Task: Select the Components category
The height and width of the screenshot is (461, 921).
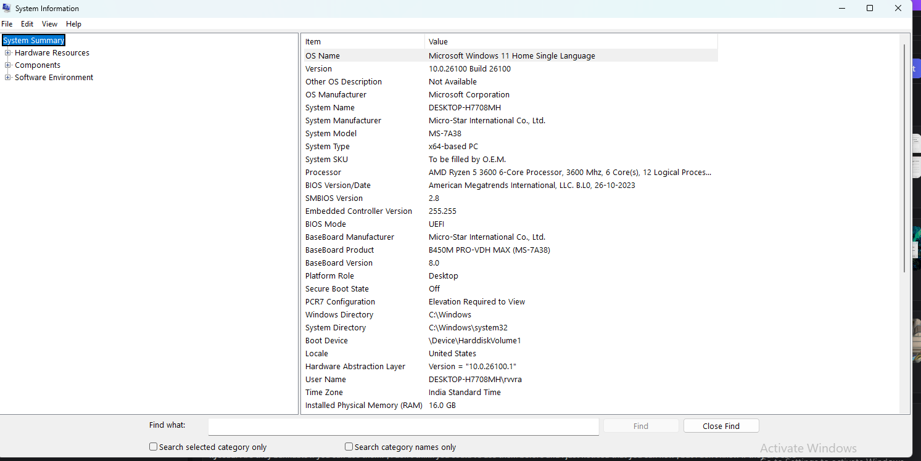Action: tap(38, 65)
